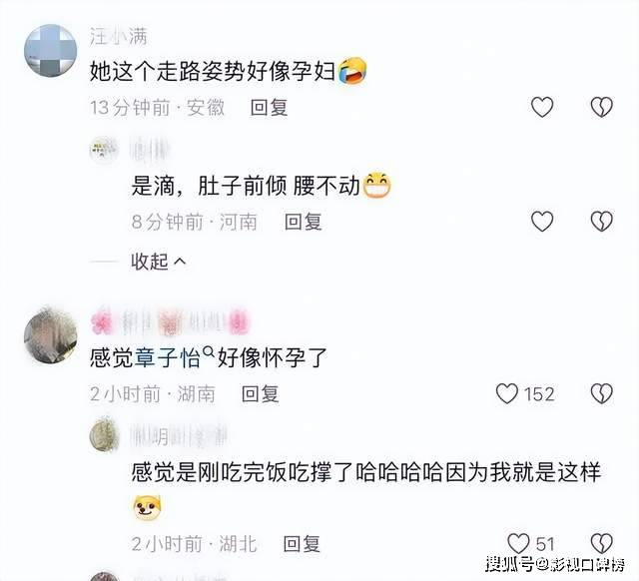Screen dimensions: 639x581
Task: Collapse replies using 收起
Action: [158, 261]
